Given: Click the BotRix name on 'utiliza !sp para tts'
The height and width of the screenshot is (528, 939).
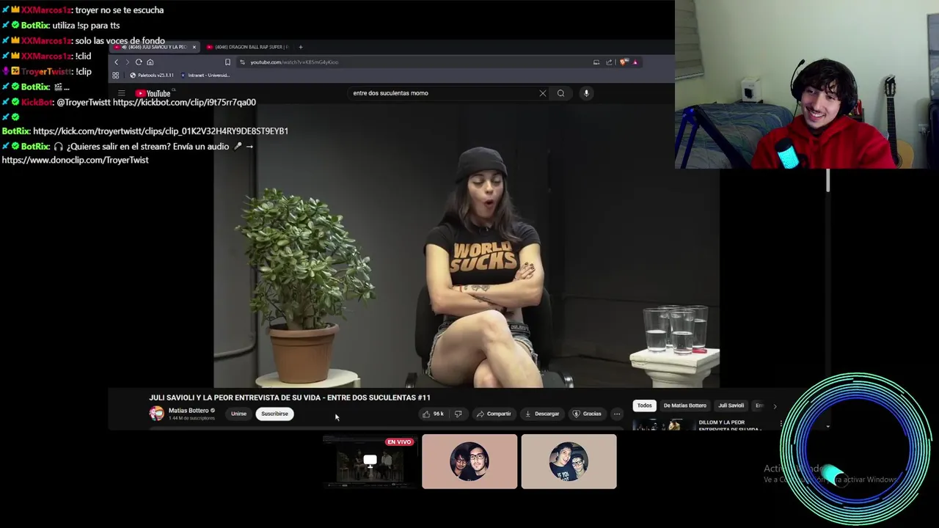Looking at the screenshot, I should [35, 26].
